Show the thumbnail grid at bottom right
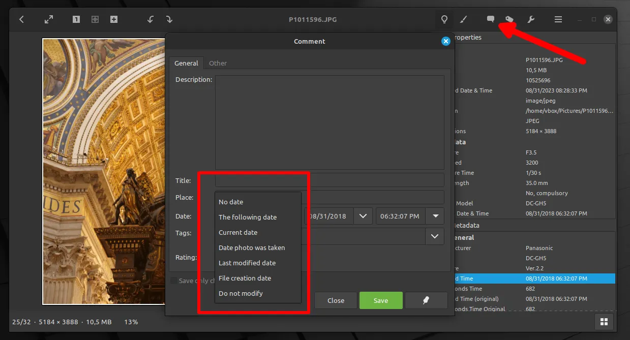The image size is (630, 340). [604, 321]
